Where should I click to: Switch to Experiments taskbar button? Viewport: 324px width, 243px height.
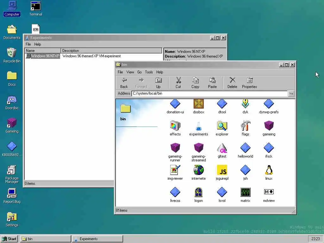(x=97, y=239)
